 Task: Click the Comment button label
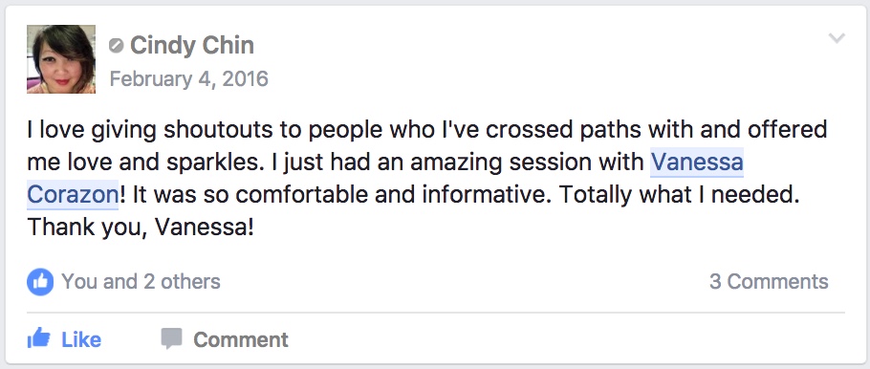pos(240,339)
